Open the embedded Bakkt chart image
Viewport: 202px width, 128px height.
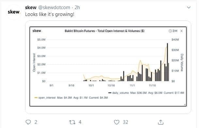click(x=108, y=66)
